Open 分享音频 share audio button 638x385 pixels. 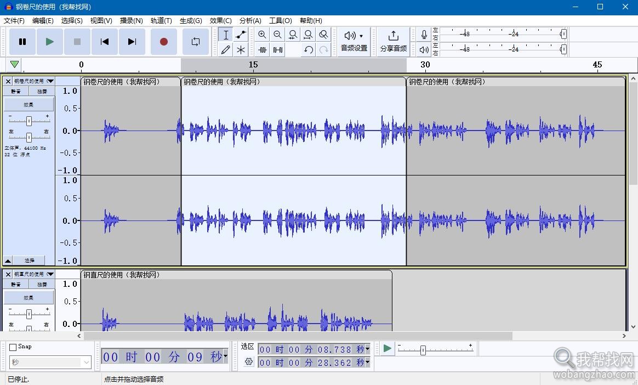click(394, 42)
